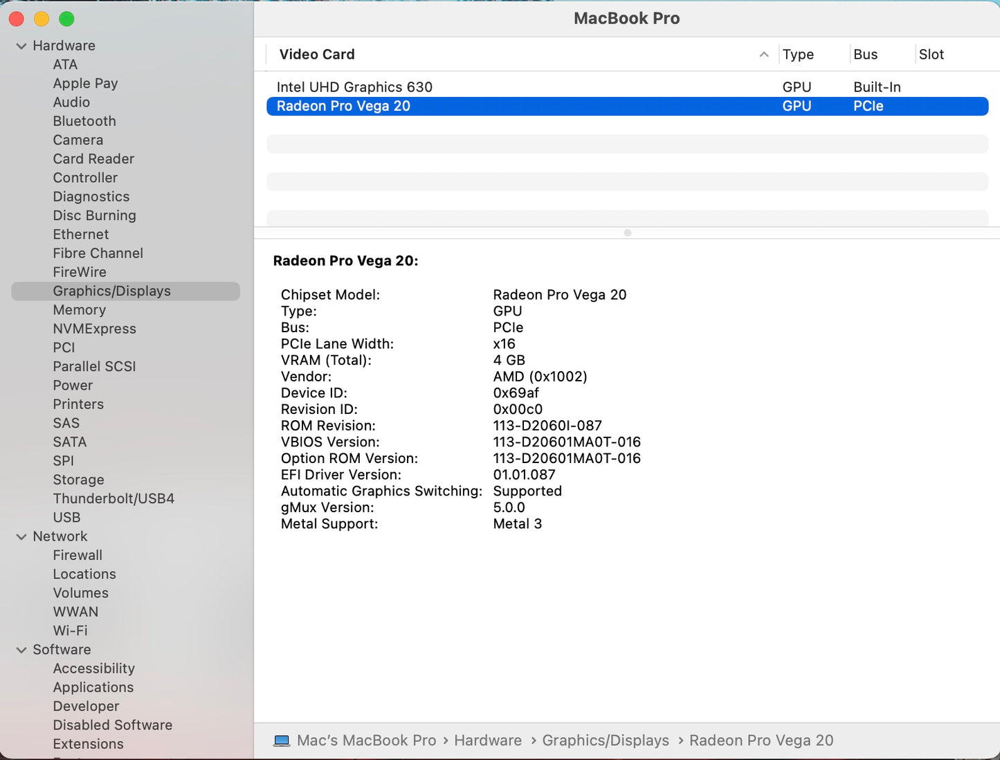Collapse the Hardware section
Screen dimensions: 1000x760
tap(21, 46)
